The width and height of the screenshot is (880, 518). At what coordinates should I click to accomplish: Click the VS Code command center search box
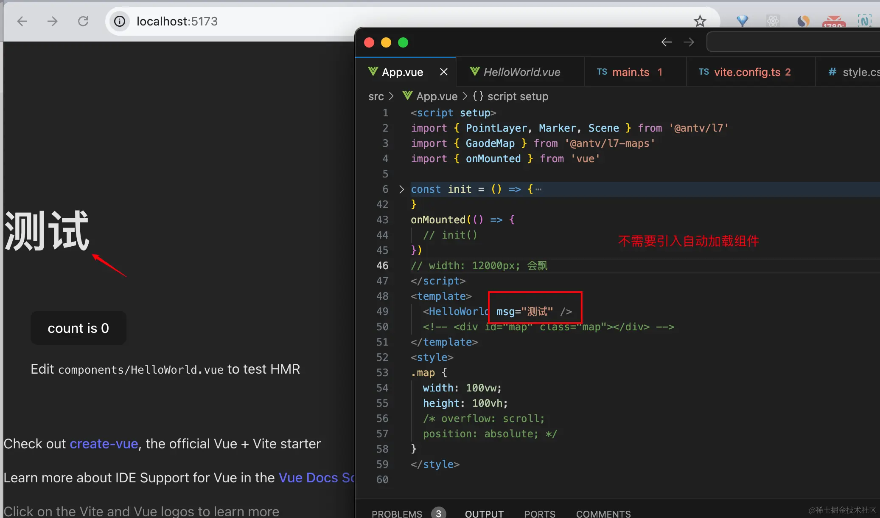point(793,42)
